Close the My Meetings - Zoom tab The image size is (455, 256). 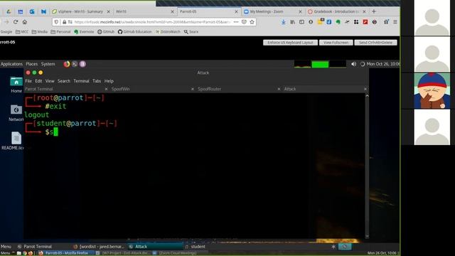point(300,11)
